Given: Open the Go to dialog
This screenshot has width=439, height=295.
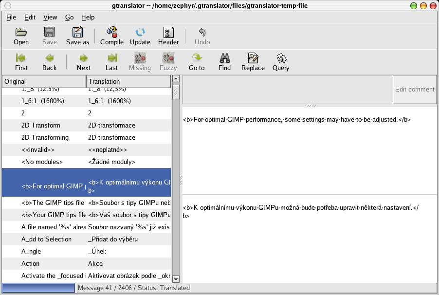Looking at the screenshot, I should pos(197,62).
